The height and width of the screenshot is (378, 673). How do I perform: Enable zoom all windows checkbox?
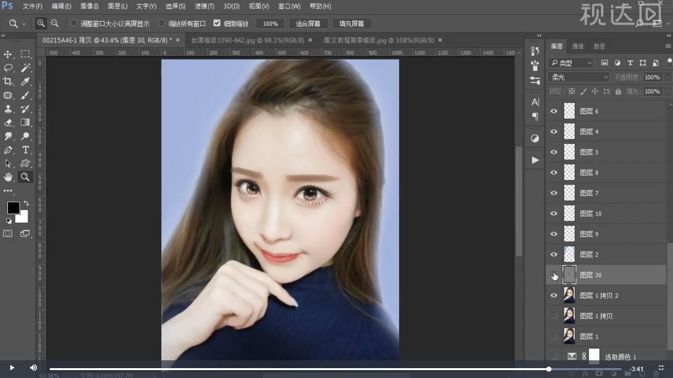click(162, 23)
